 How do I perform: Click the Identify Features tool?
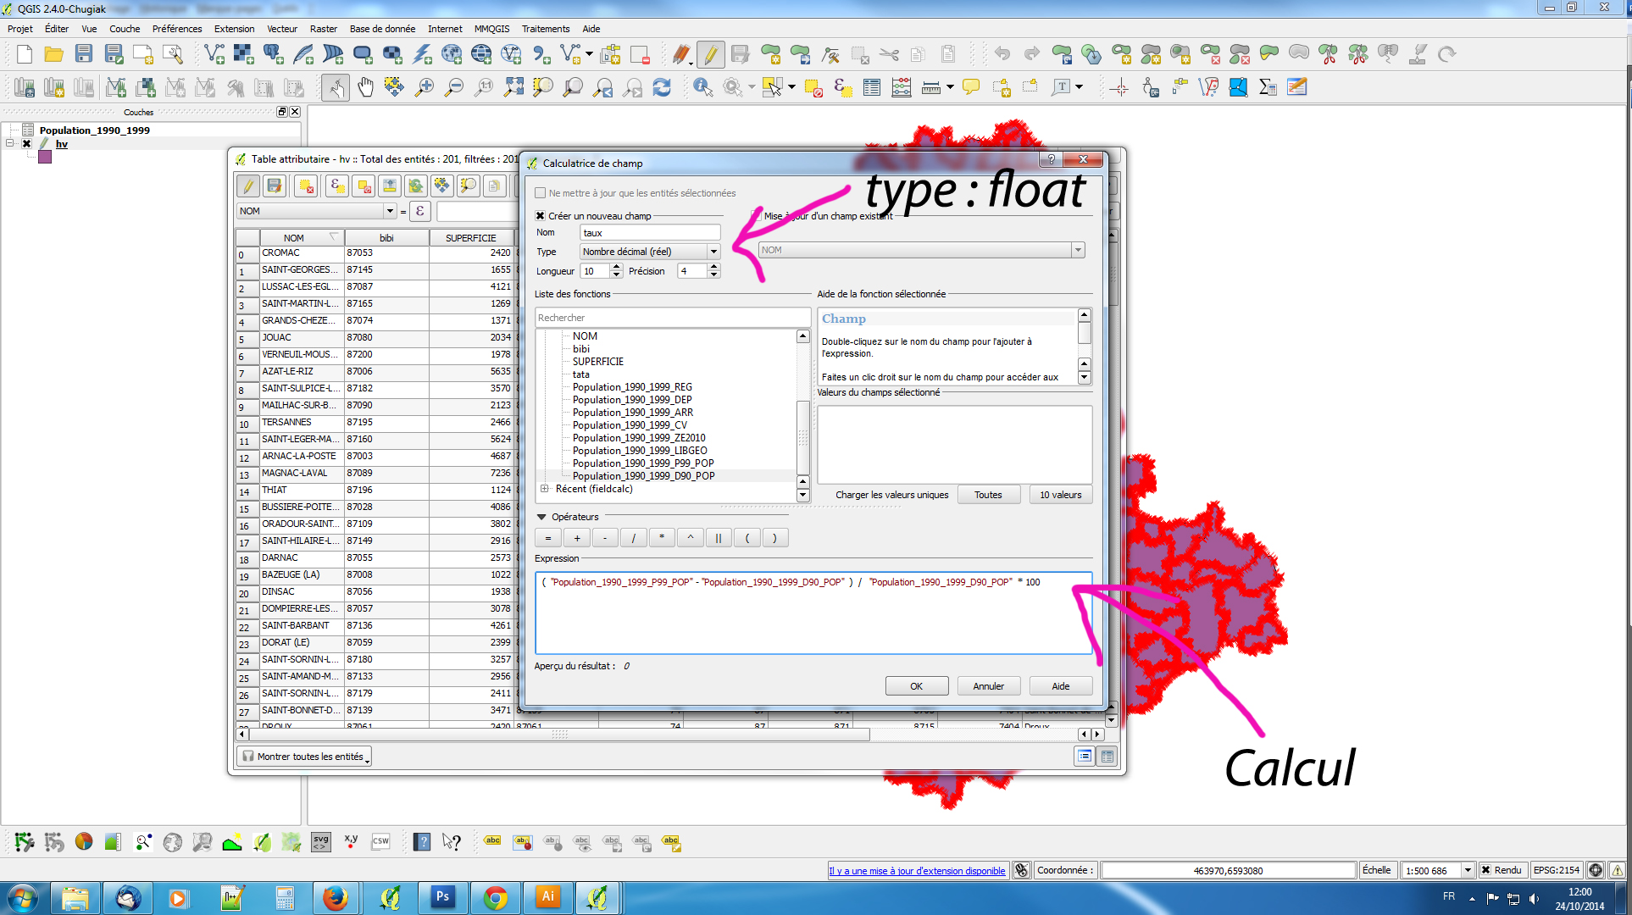(x=702, y=87)
